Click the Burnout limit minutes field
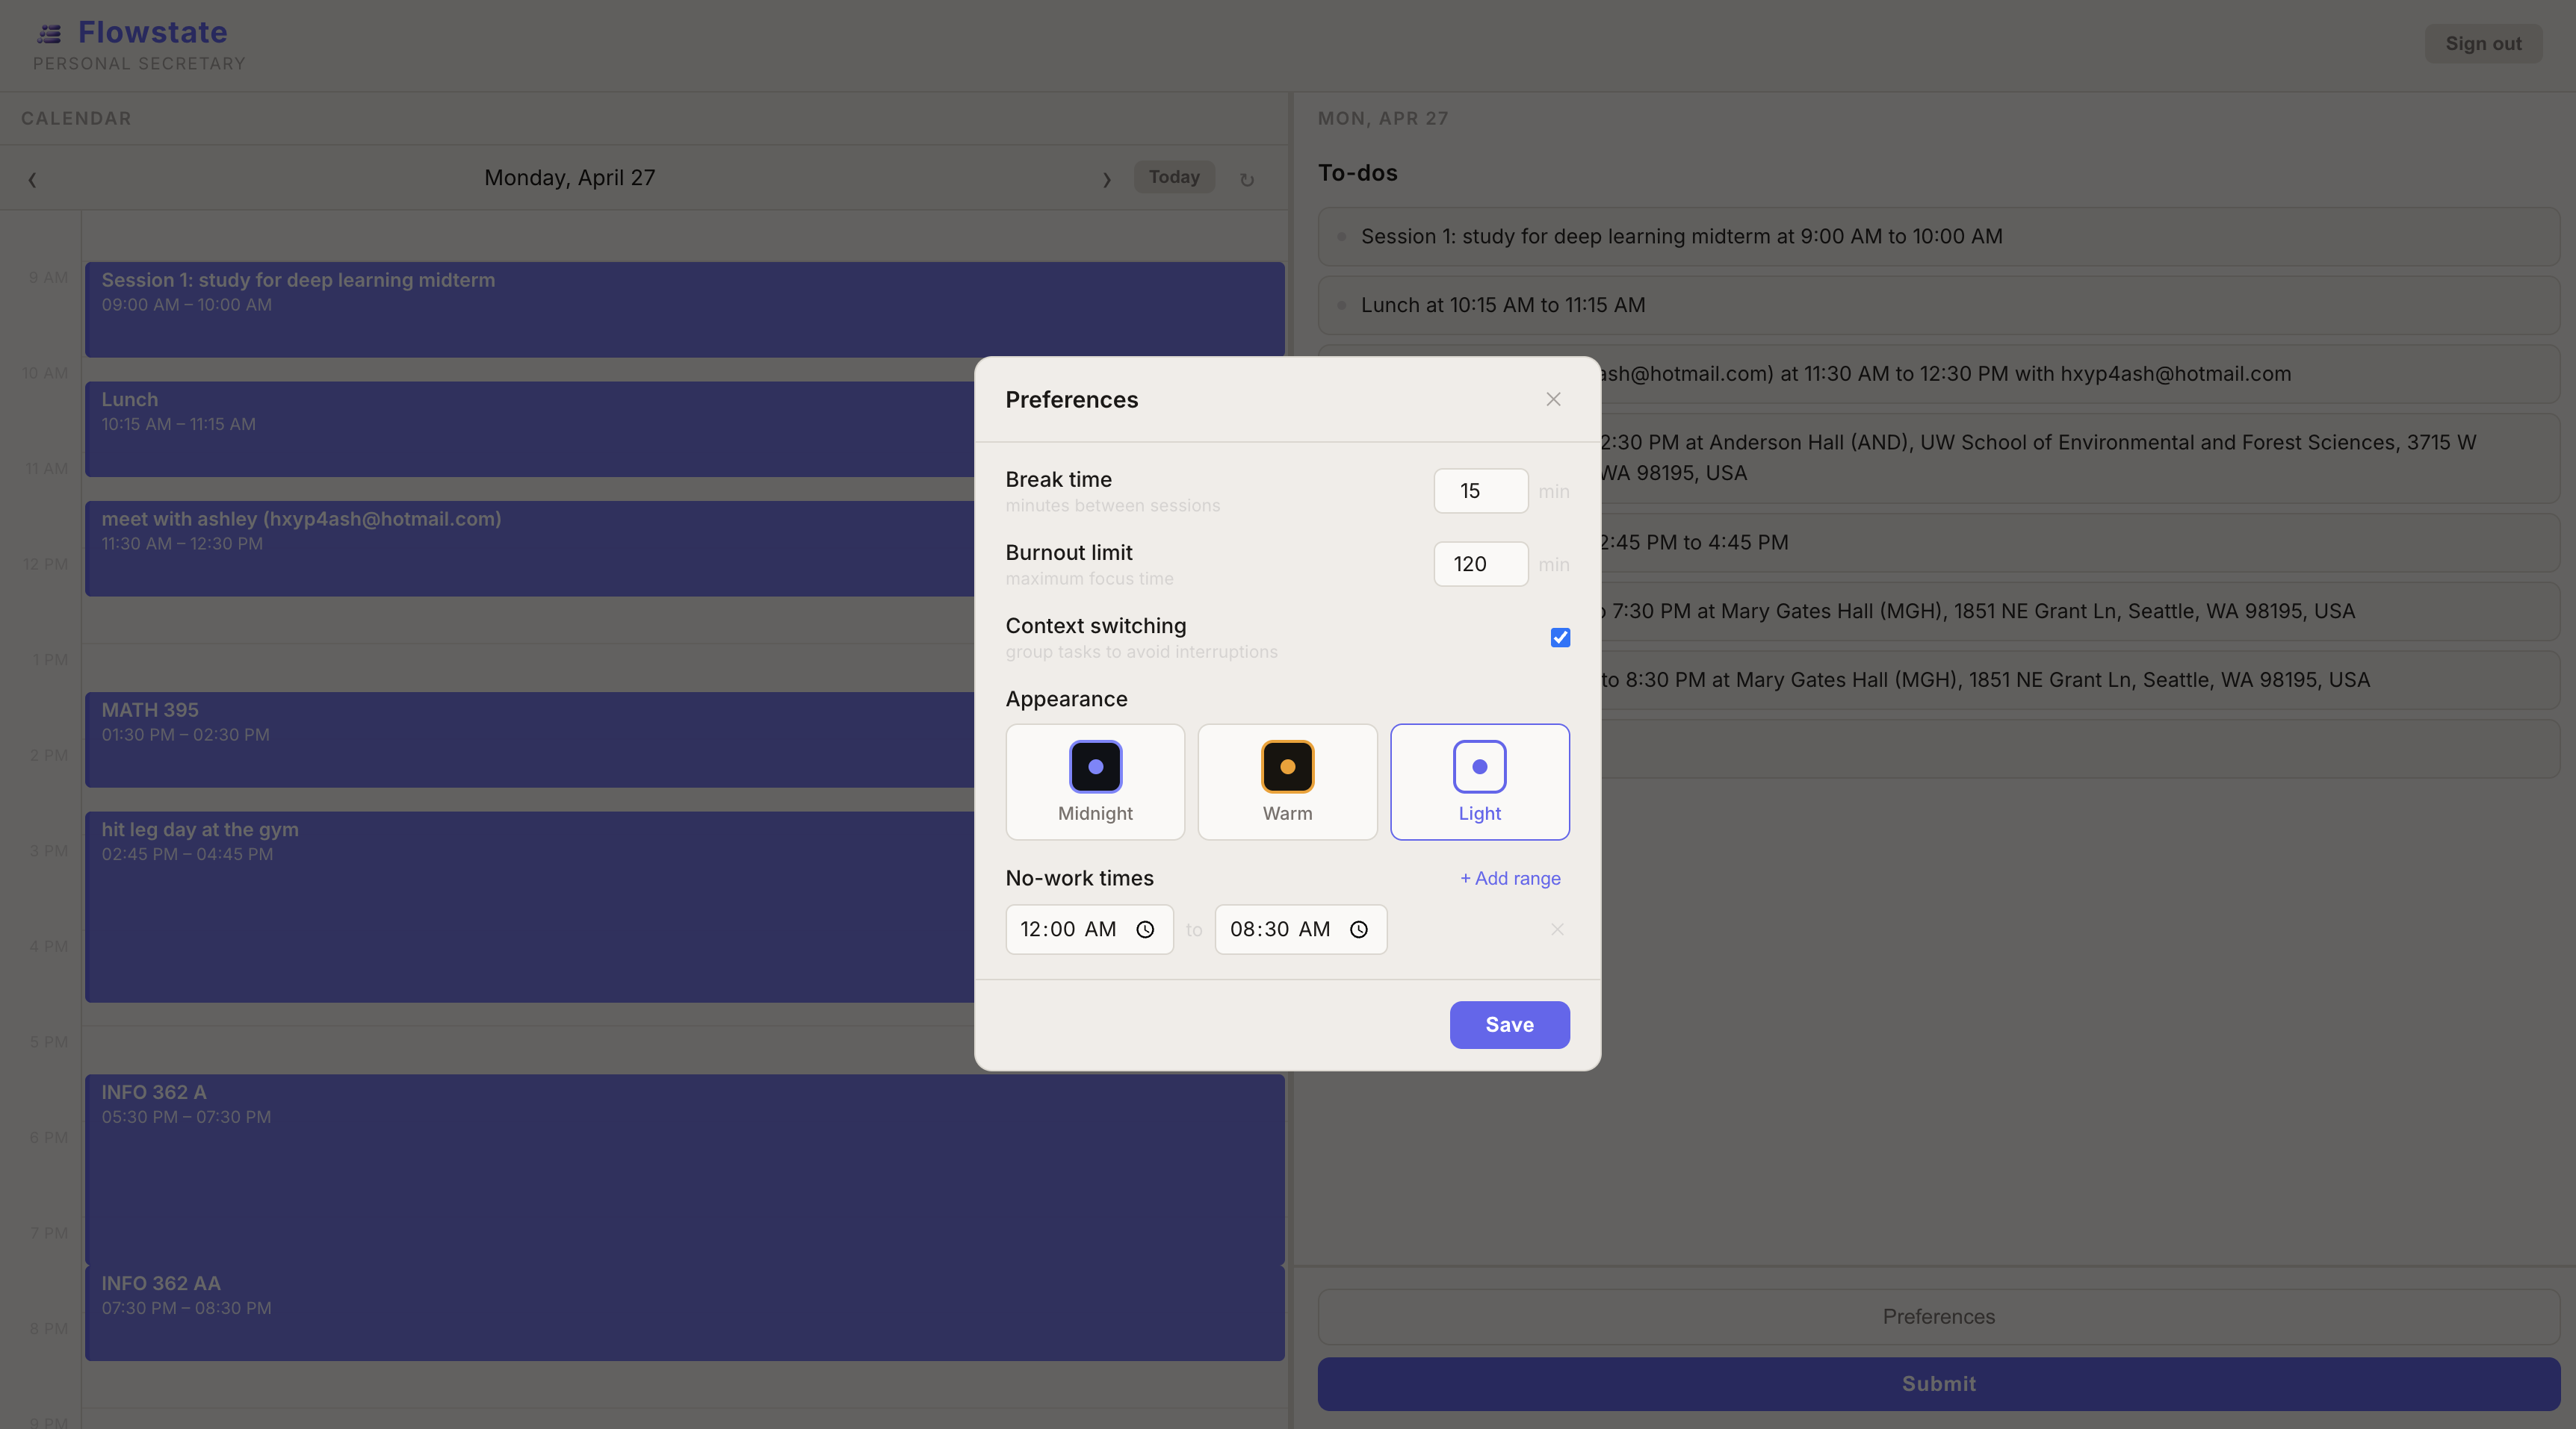Screen dimensions: 2576x1429 pos(1480,564)
